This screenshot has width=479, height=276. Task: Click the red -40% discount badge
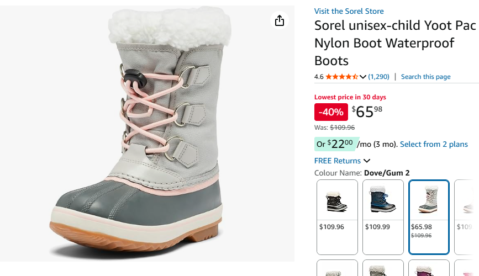(x=331, y=112)
